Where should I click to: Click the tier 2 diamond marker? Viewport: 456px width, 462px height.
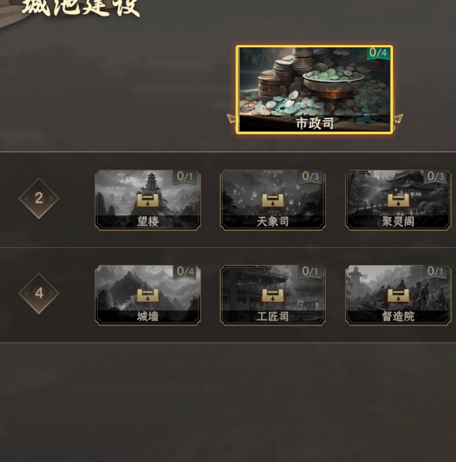(39, 199)
